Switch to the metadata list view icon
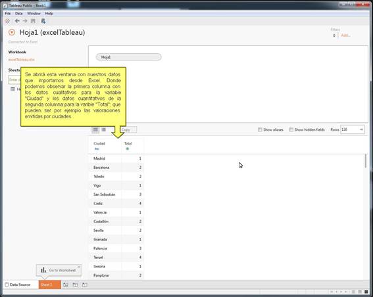 pos(104,129)
